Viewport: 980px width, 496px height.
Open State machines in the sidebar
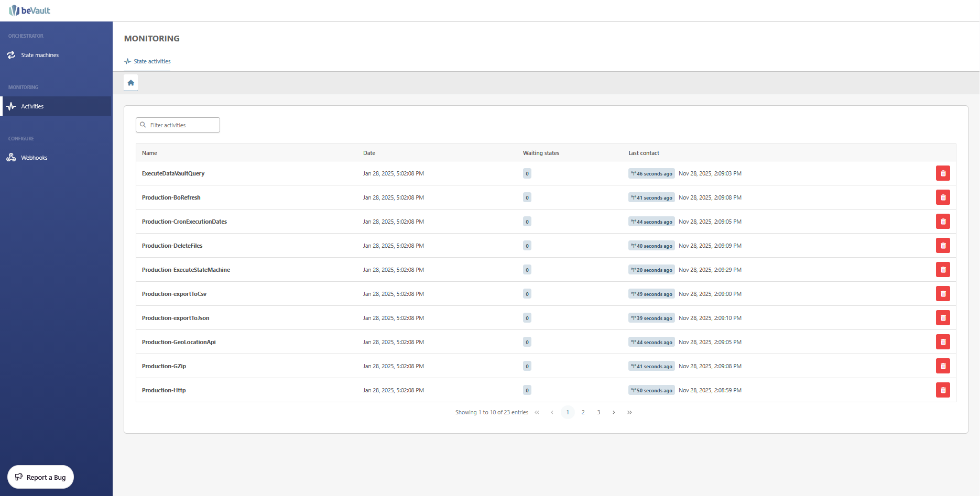[40, 55]
